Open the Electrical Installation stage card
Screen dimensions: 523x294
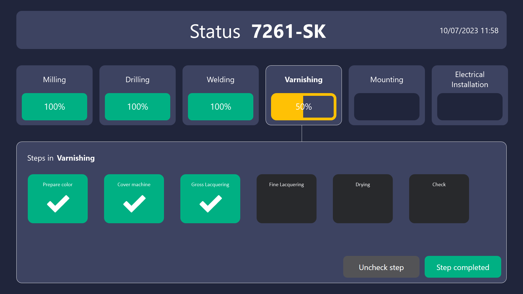pyautogui.click(x=469, y=95)
